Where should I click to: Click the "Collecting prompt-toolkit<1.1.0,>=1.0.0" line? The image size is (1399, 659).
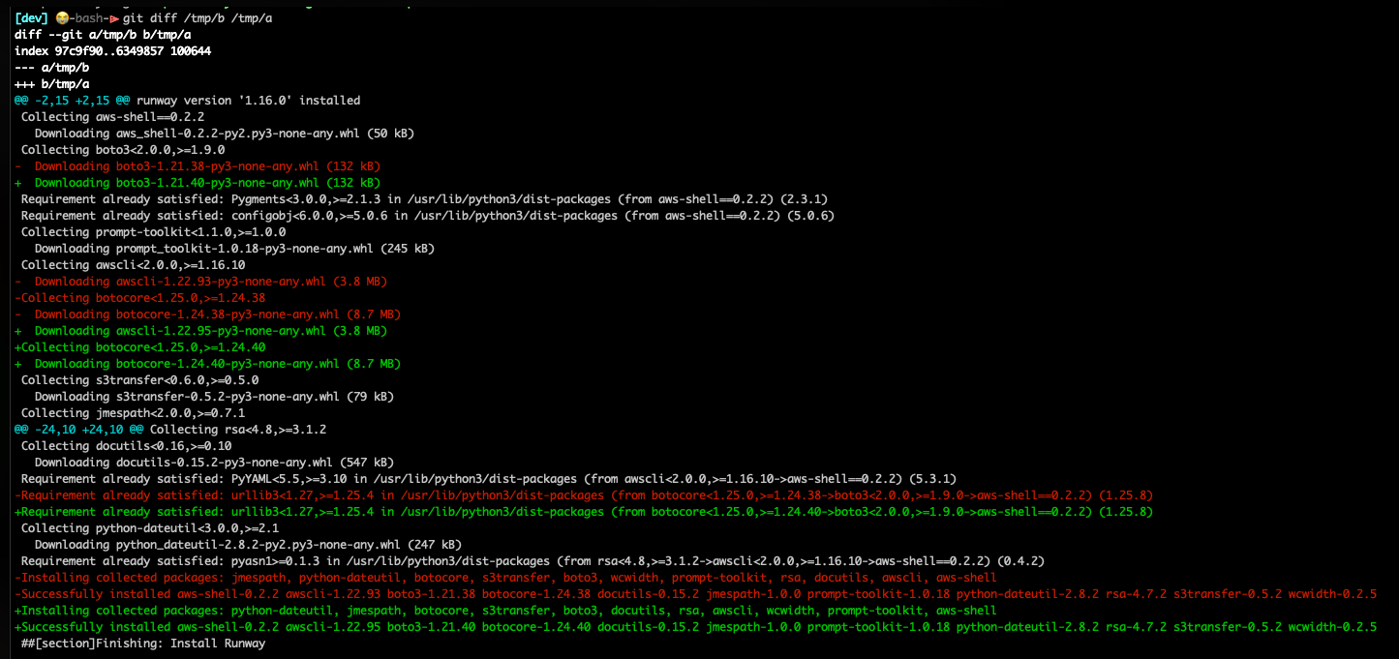[154, 232]
